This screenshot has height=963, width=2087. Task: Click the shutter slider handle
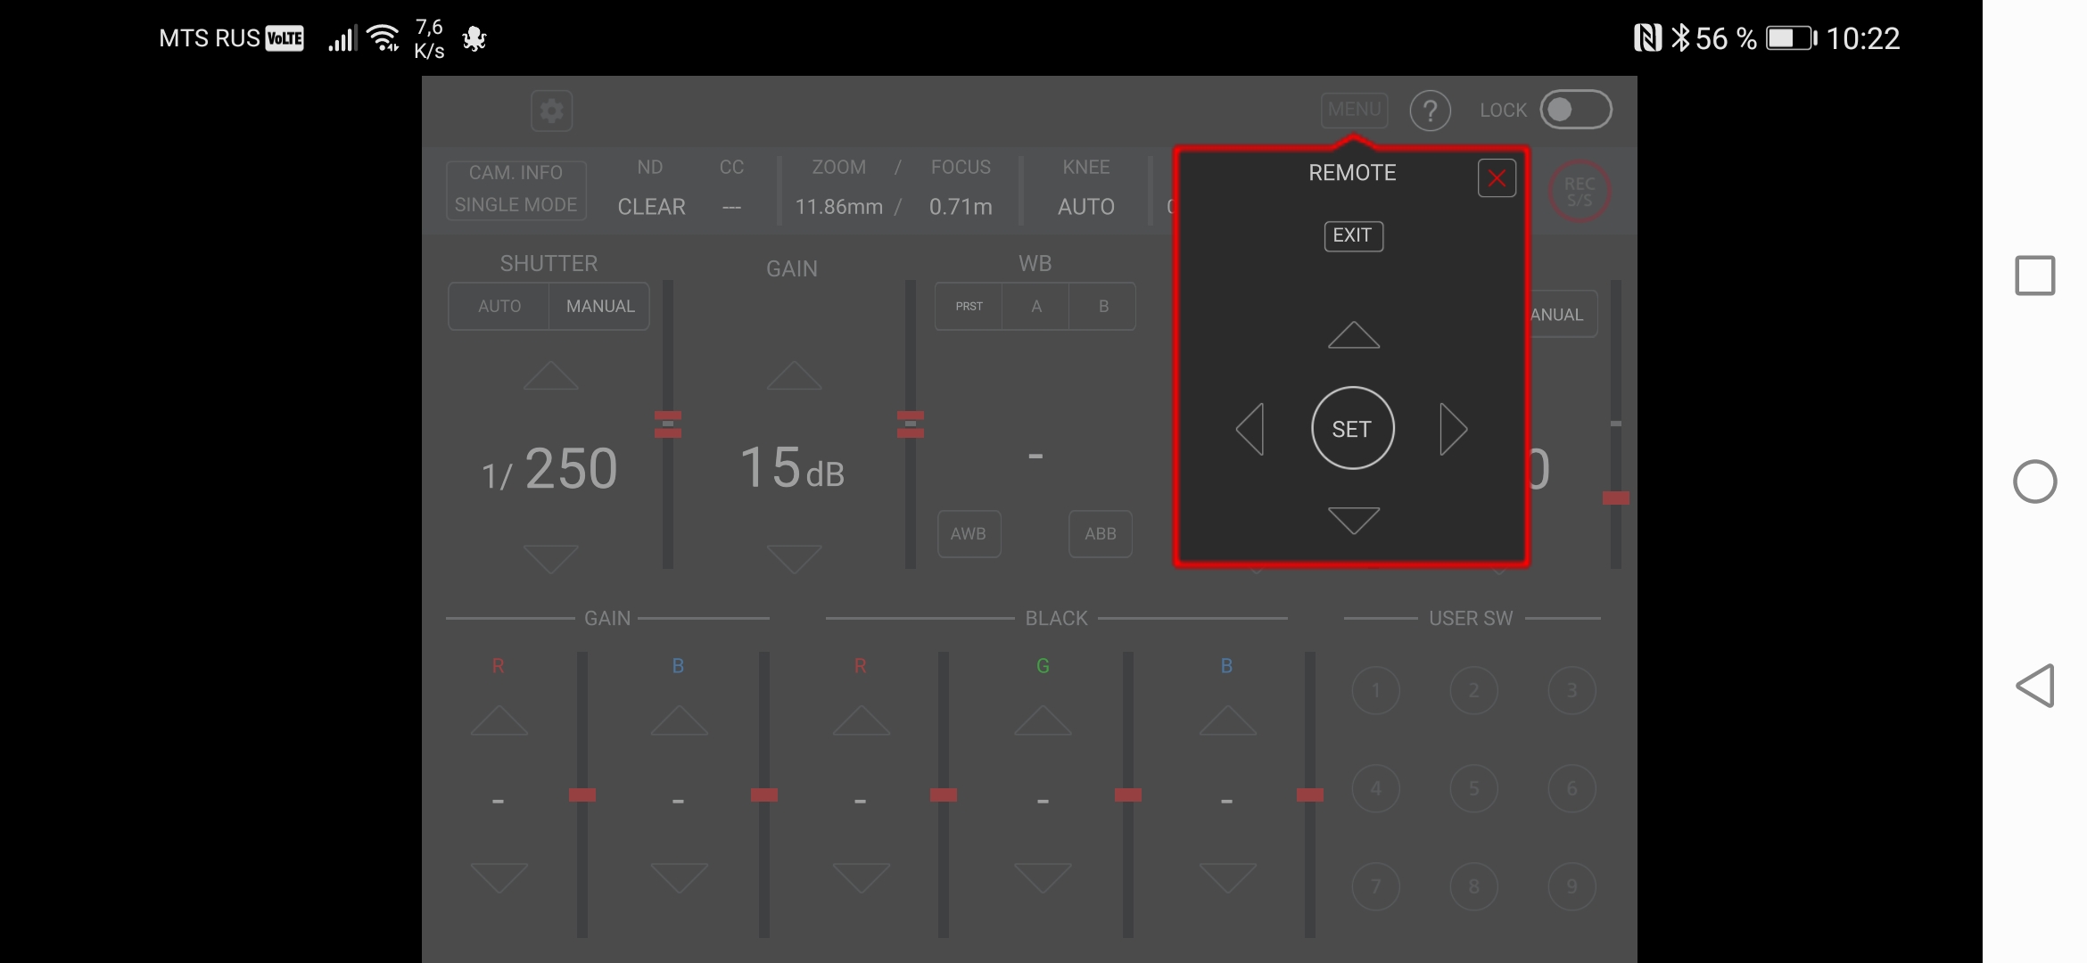click(667, 424)
